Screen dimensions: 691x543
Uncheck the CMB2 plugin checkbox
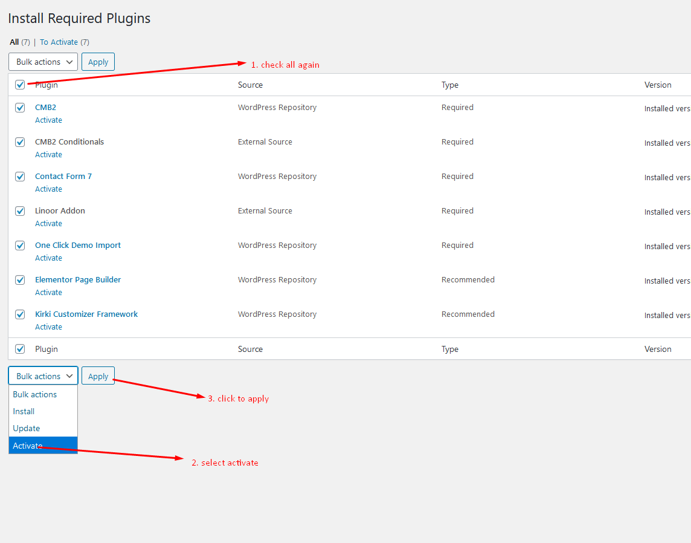[20, 108]
